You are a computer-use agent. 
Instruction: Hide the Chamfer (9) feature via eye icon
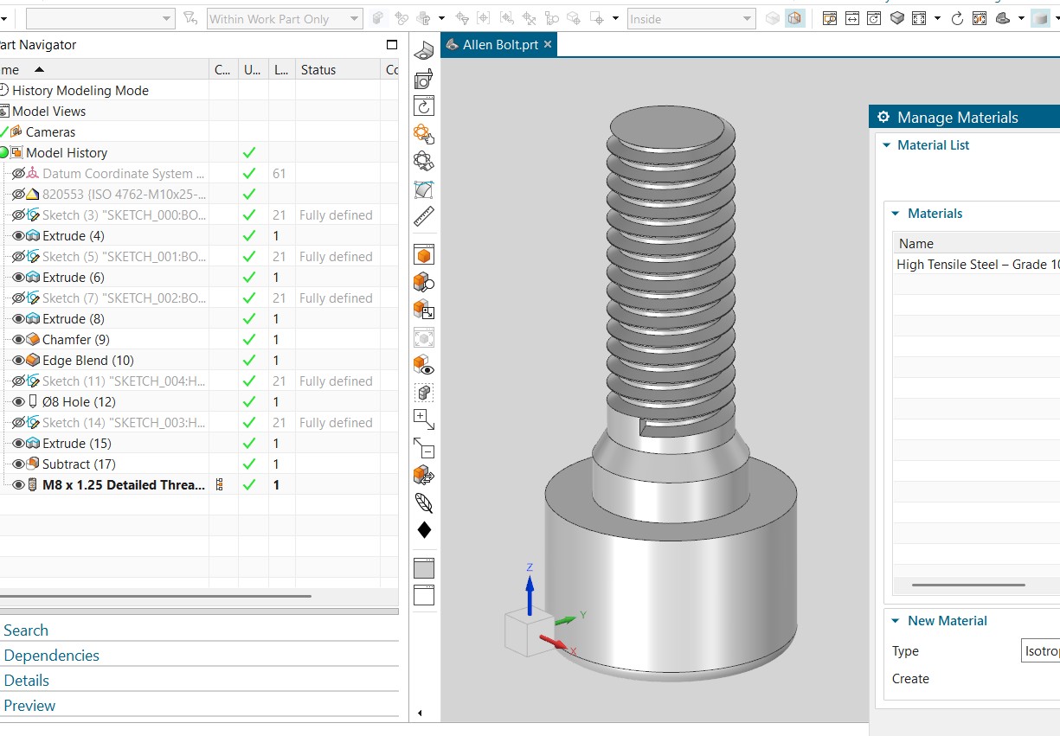(x=18, y=340)
